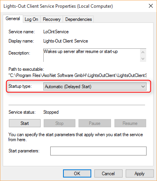Screen dimensions: 157x181
Task: Dismiss dialog with the Cancel button
Action: point(108,174)
